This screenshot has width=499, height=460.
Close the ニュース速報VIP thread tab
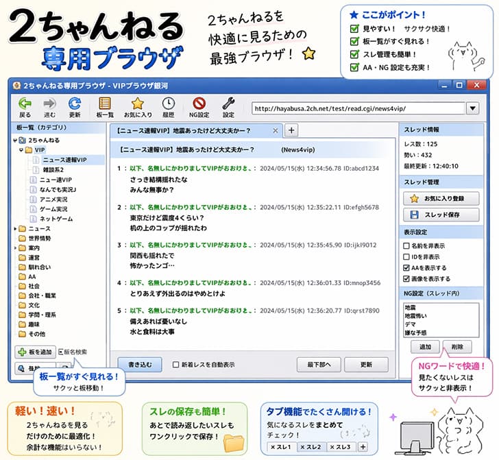pos(276,130)
